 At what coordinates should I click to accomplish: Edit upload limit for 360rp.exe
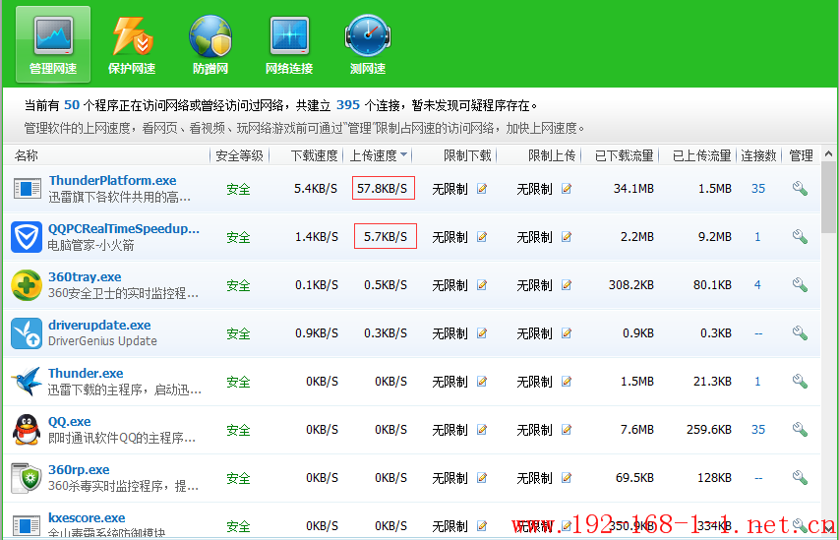(567, 477)
